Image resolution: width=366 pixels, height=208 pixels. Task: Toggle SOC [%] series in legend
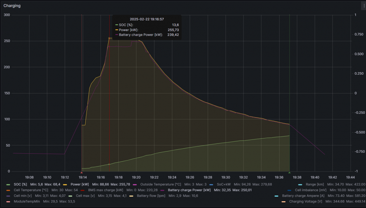pyautogui.click(x=20, y=184)
